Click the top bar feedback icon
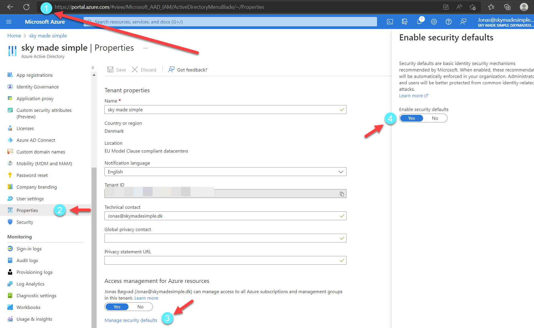This screenshot has height=328, width=534. pos(463,22)
